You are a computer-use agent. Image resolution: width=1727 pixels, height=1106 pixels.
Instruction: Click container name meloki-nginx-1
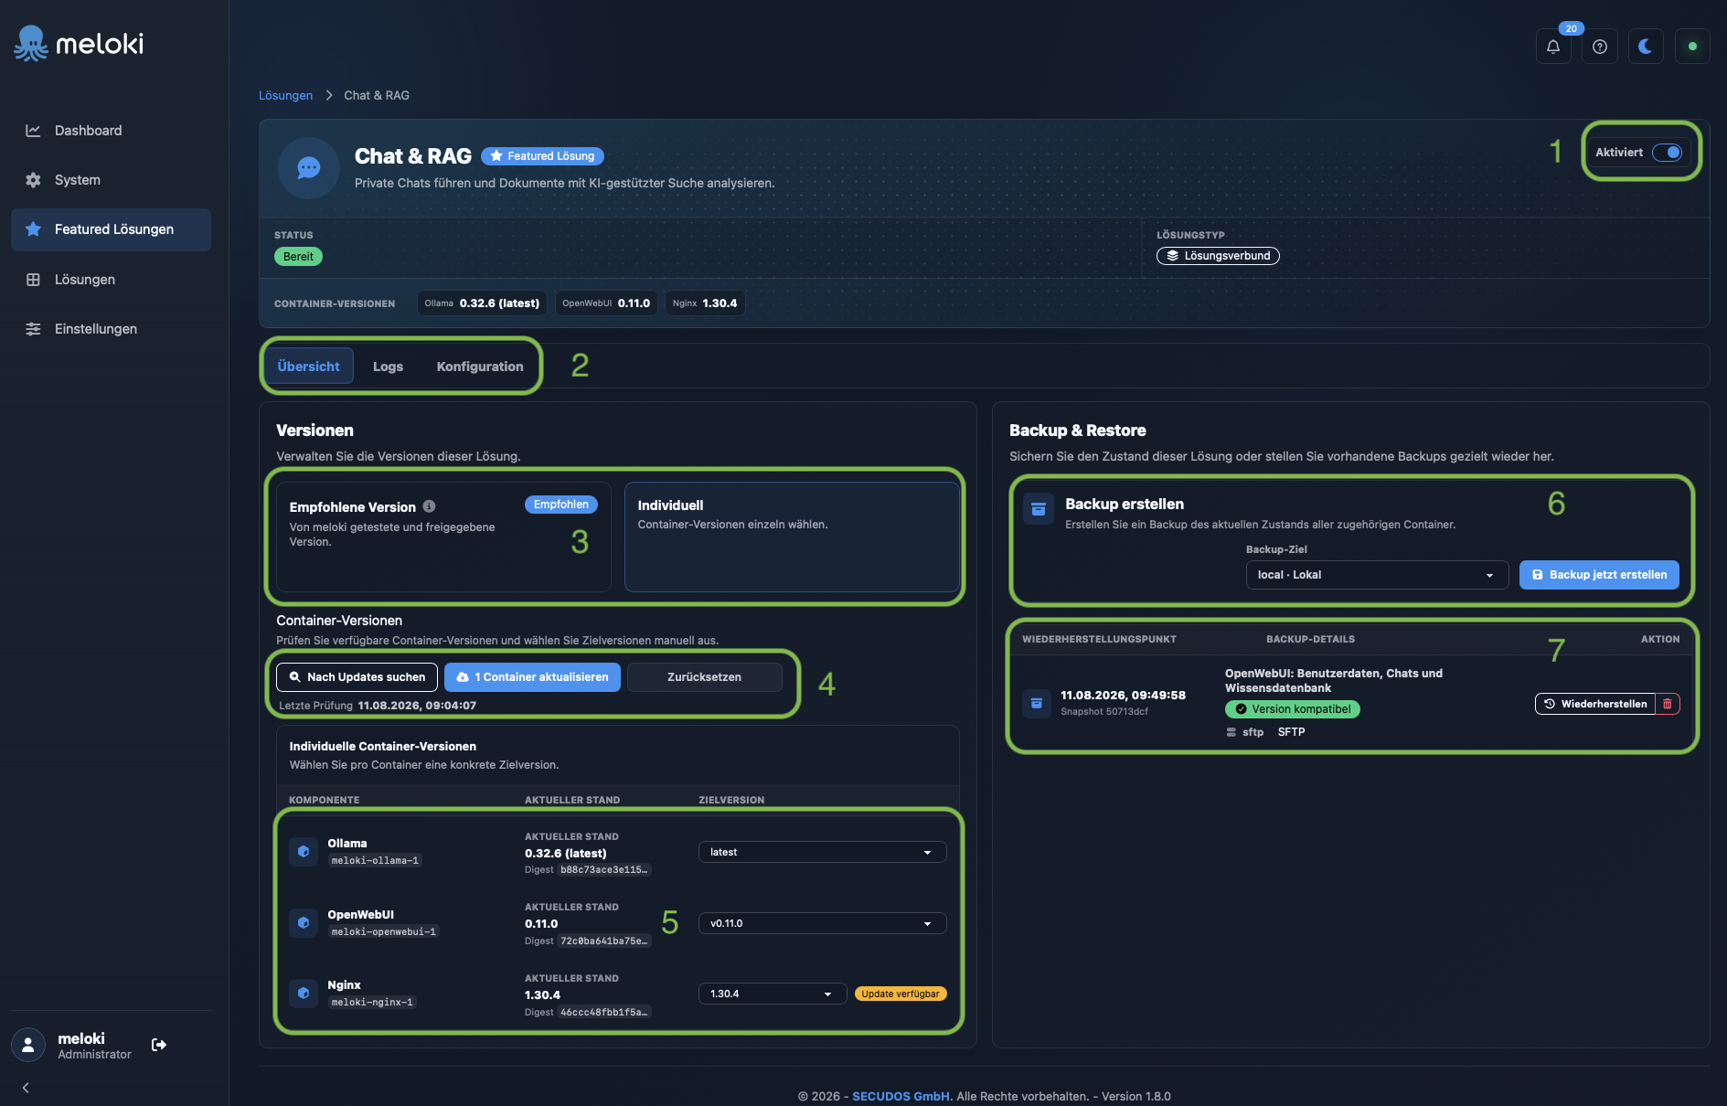point(372,1003)
